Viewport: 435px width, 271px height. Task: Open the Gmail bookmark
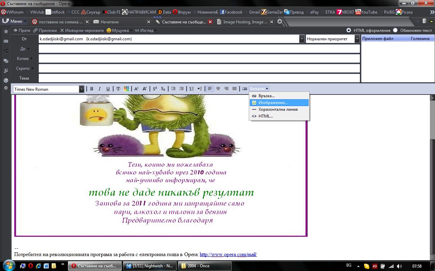tap(251, 12)
